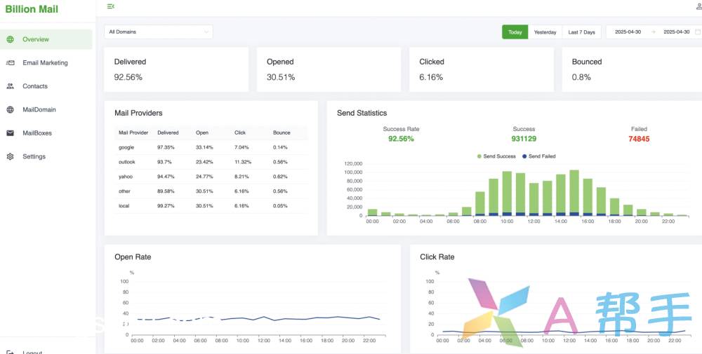Image resolution: width=702 pixels, height=354 pixels.
Task: Click the MailDomain globe icon
Action: pyautogui.click(x=10, y=110)
